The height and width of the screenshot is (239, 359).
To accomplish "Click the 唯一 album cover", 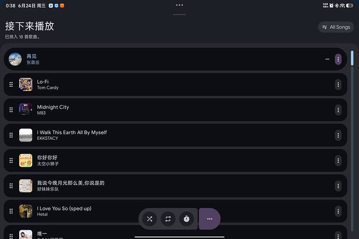I will tap(25, 234).
